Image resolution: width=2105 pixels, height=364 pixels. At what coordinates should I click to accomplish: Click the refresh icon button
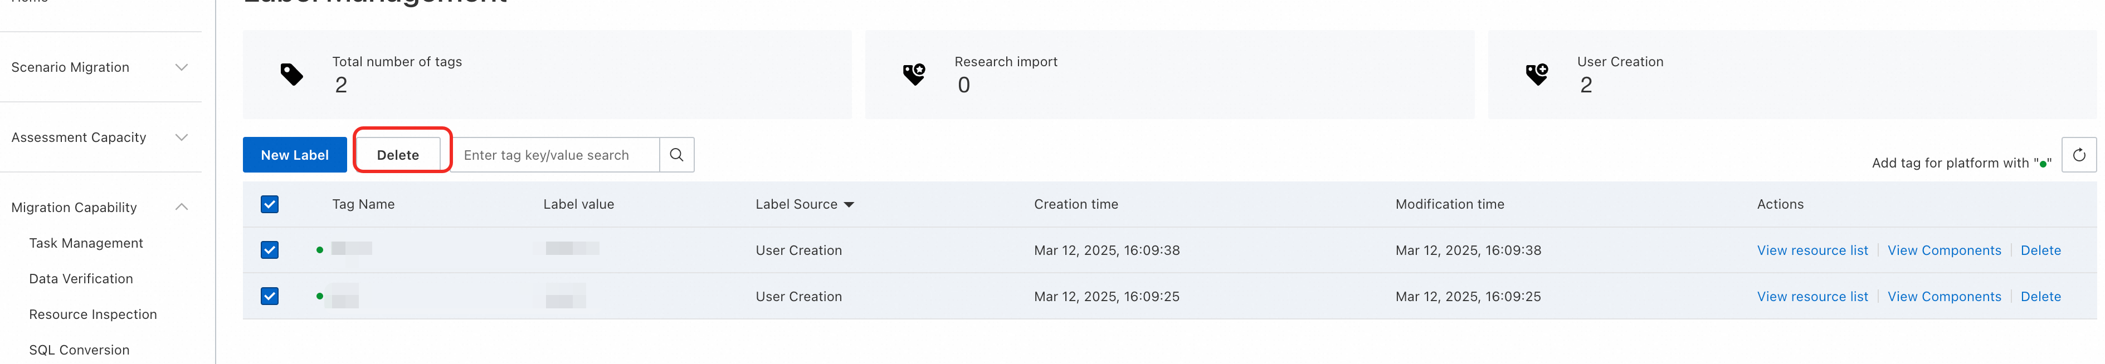(x=2078, y=155)
